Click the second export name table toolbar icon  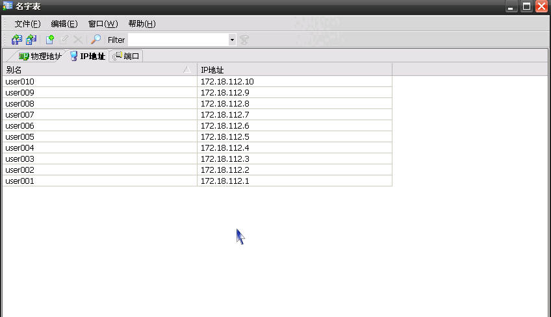(x=31, y=40)
